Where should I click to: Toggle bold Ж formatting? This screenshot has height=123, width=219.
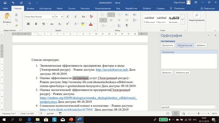(x=28, y=24)
